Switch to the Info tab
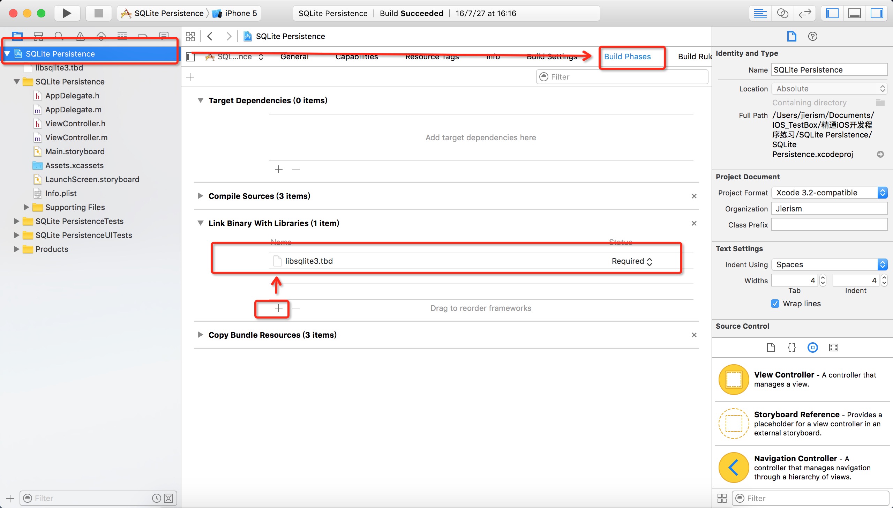Image resolution: width=893 pixels, height=508 pixels. tap(493, 57)
